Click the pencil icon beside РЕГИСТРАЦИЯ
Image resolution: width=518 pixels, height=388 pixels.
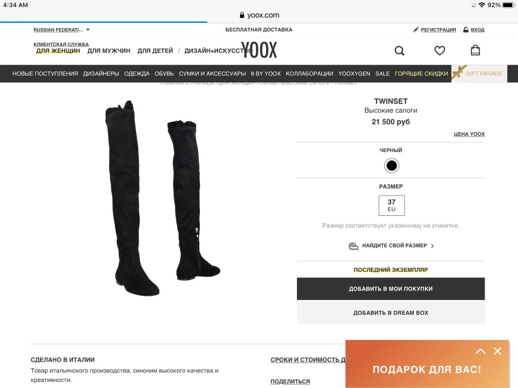[x=416, y=30]
